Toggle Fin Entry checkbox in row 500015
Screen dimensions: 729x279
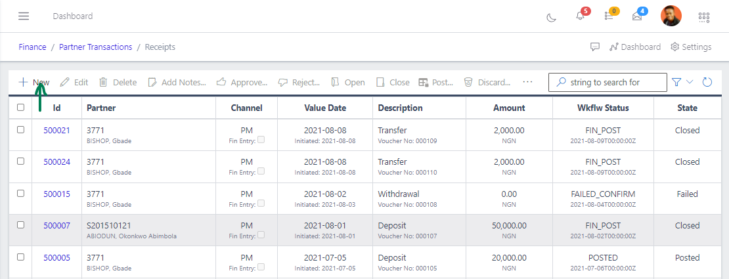coord(261,204)
